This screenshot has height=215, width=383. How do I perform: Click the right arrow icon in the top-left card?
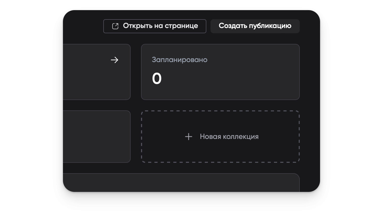(114, 60)
